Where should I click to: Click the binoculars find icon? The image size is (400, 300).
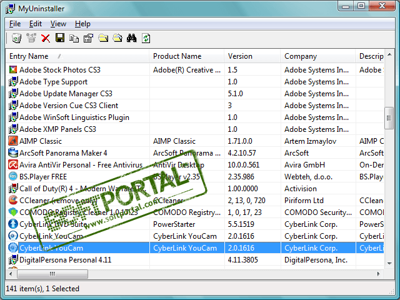point(132,38)
